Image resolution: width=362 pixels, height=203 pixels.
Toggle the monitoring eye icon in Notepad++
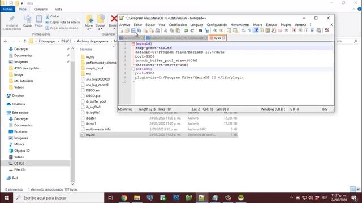286,30
